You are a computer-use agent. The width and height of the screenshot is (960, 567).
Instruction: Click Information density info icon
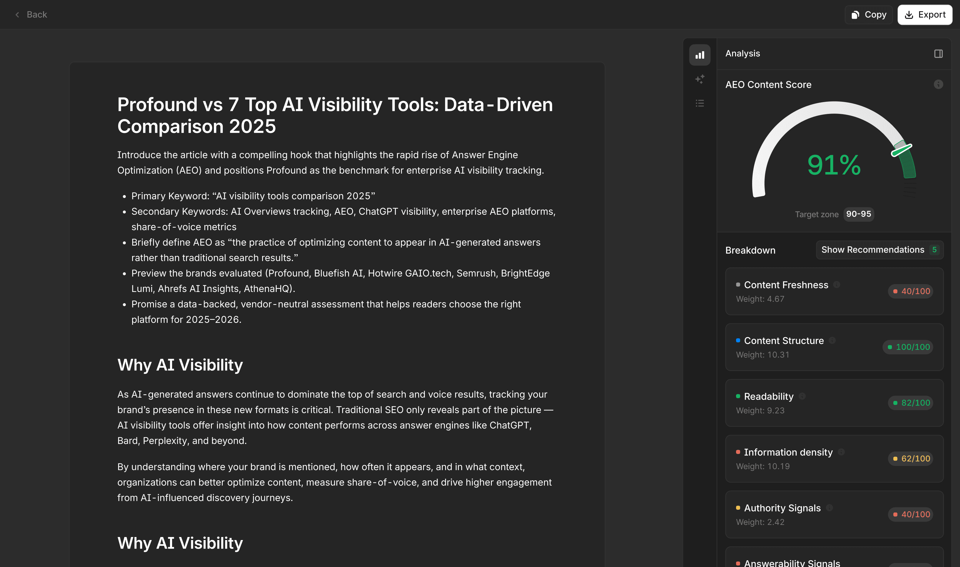(x=841, y=452)
